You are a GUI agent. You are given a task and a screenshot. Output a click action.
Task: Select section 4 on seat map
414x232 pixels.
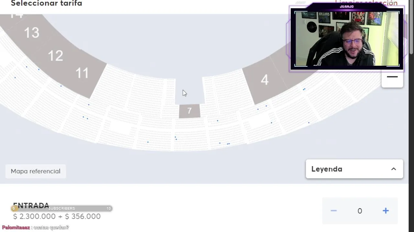(x=265, y=80)
